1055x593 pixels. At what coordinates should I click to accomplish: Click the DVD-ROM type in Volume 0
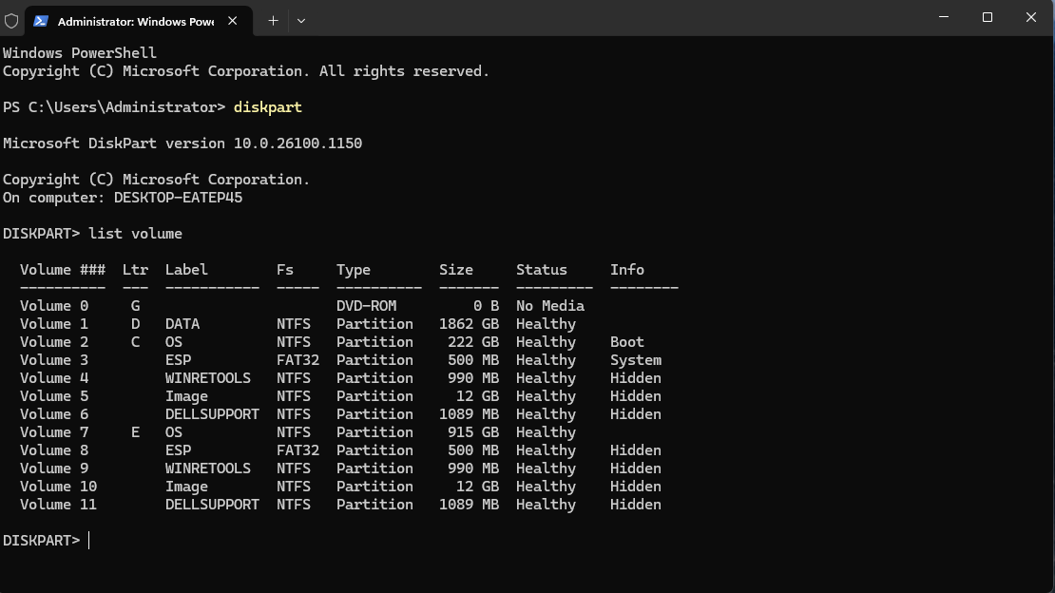[367, 306]
